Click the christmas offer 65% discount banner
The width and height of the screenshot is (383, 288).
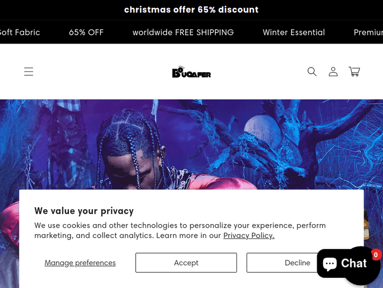pyautogui.click(x=192, y=10)
